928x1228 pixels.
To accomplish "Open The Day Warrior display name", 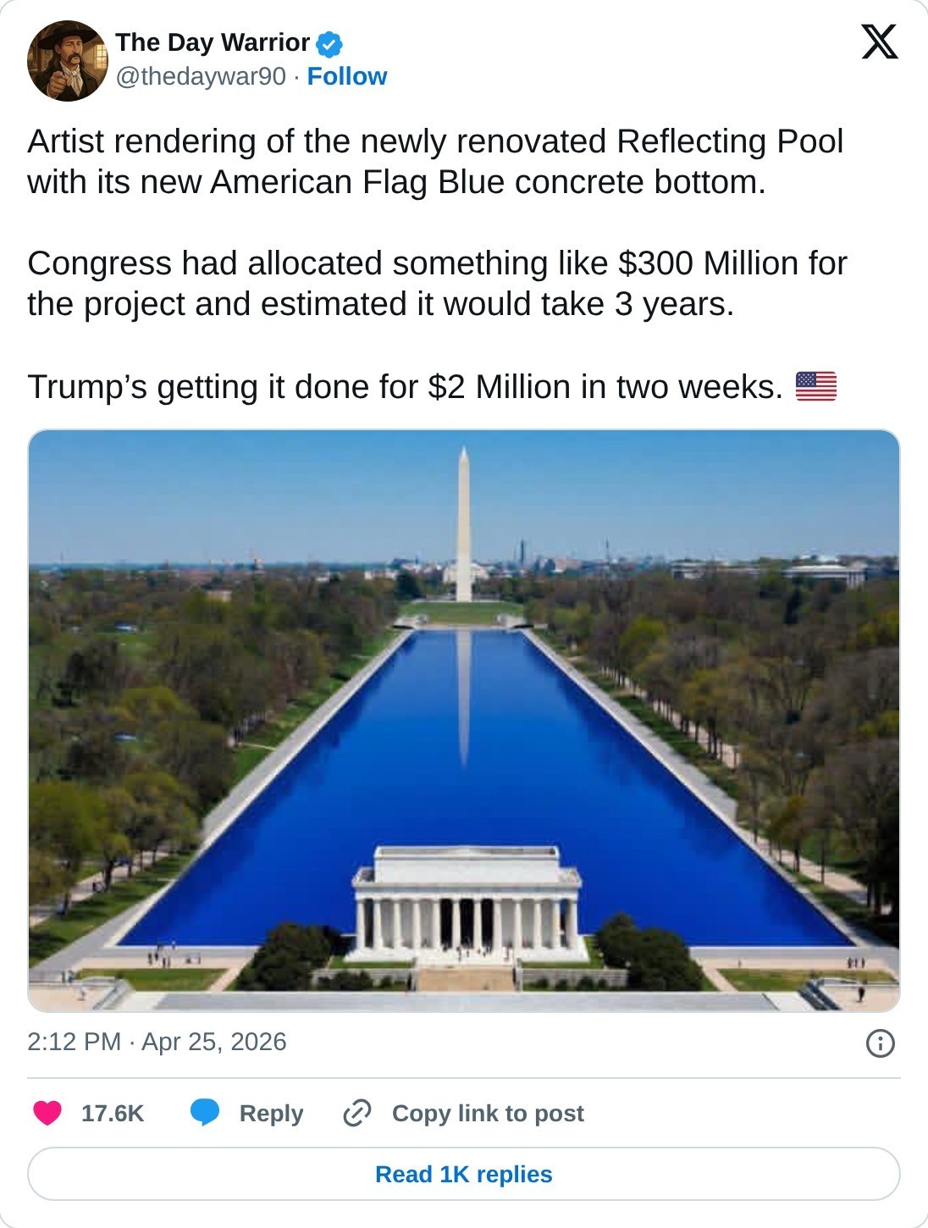I will tap(213, 42).
